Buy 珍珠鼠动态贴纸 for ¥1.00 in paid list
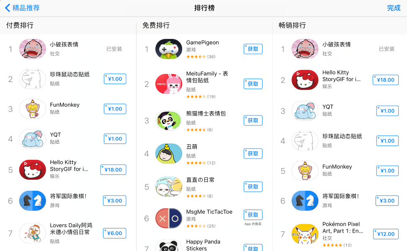This screenshot has width=407, height=251. point(115,79)
